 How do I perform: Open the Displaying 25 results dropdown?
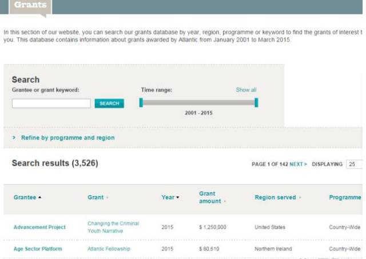(x=354, y=164)
